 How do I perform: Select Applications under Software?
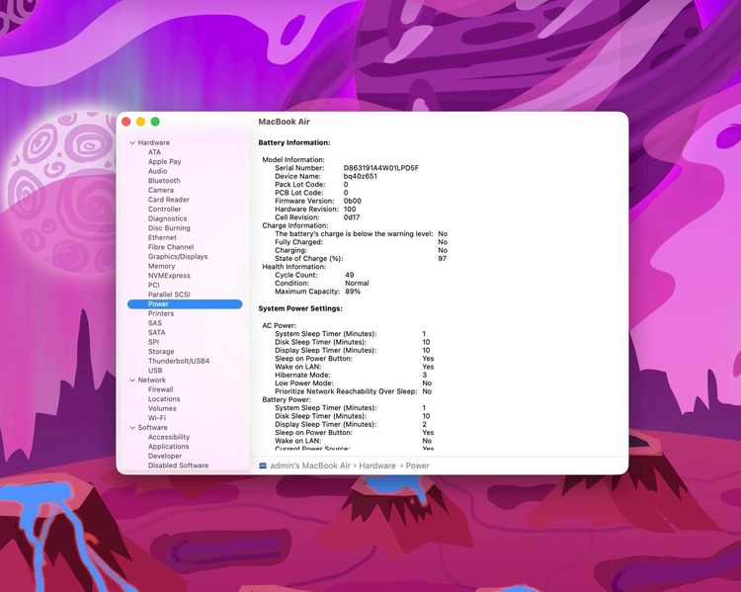pos(168,447)
